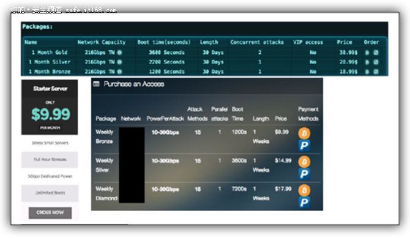Click the Purchase an Access panel icon
410x238 pixels.
click(97, 84)
